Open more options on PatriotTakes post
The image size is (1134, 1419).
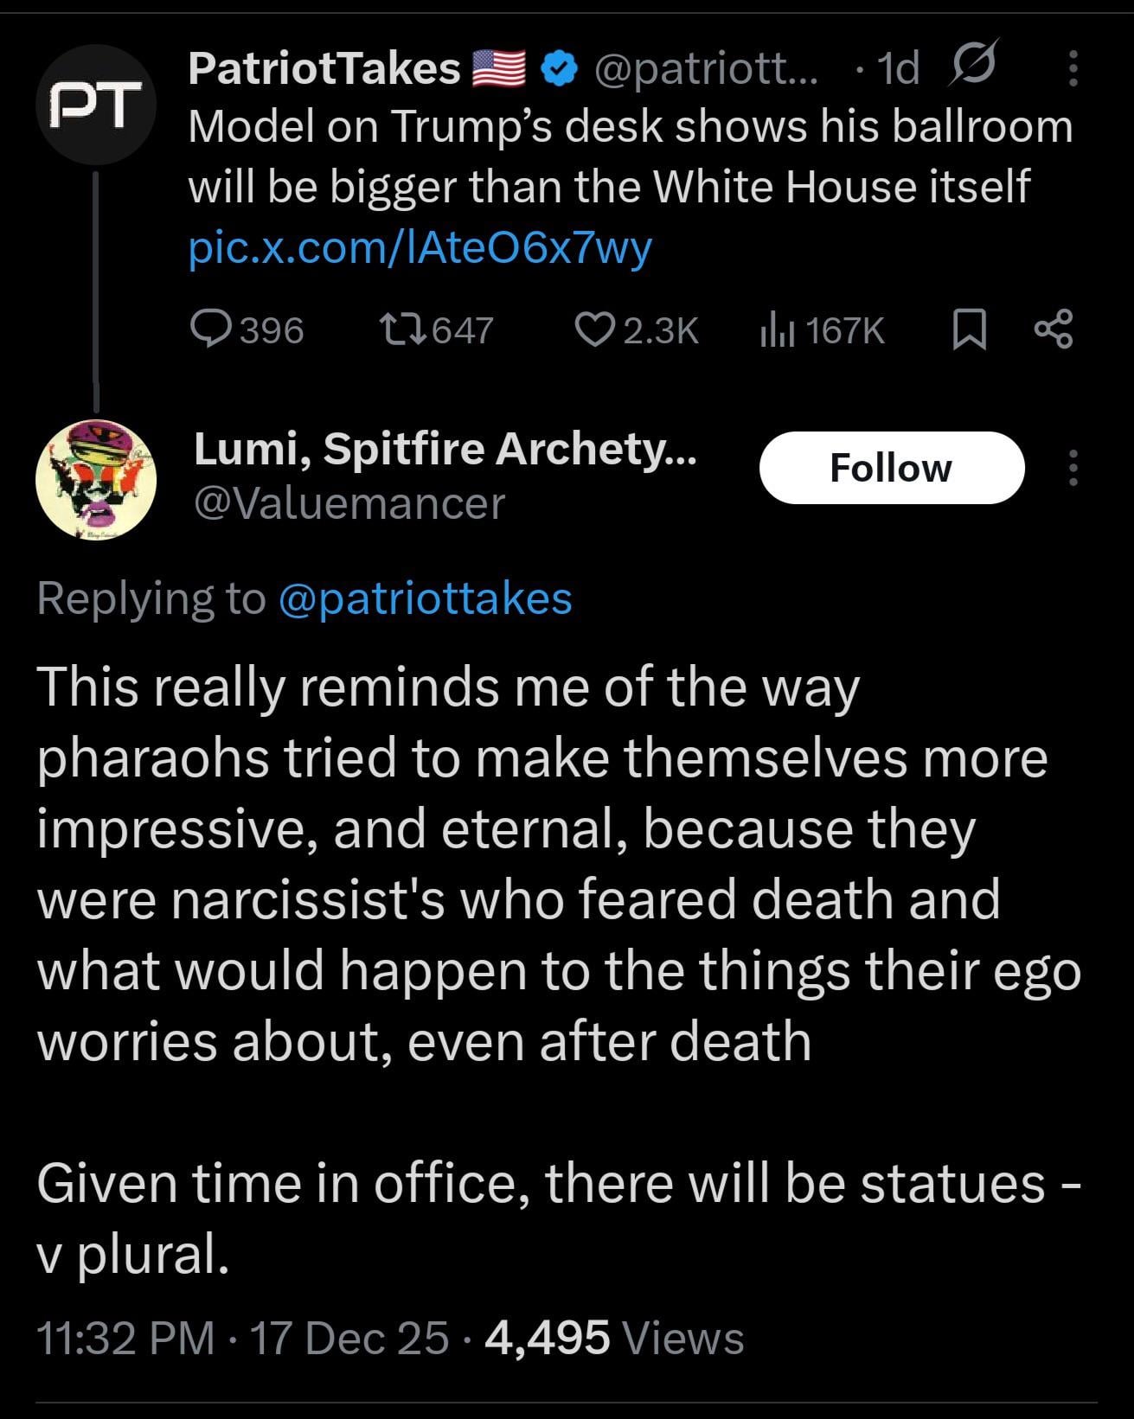tap(1073, 68)
